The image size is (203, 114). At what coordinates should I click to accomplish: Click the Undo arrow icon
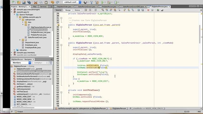(52, 2)
